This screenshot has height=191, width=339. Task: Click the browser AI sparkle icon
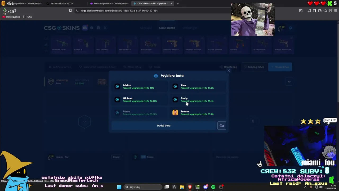[x=325, y=11]
